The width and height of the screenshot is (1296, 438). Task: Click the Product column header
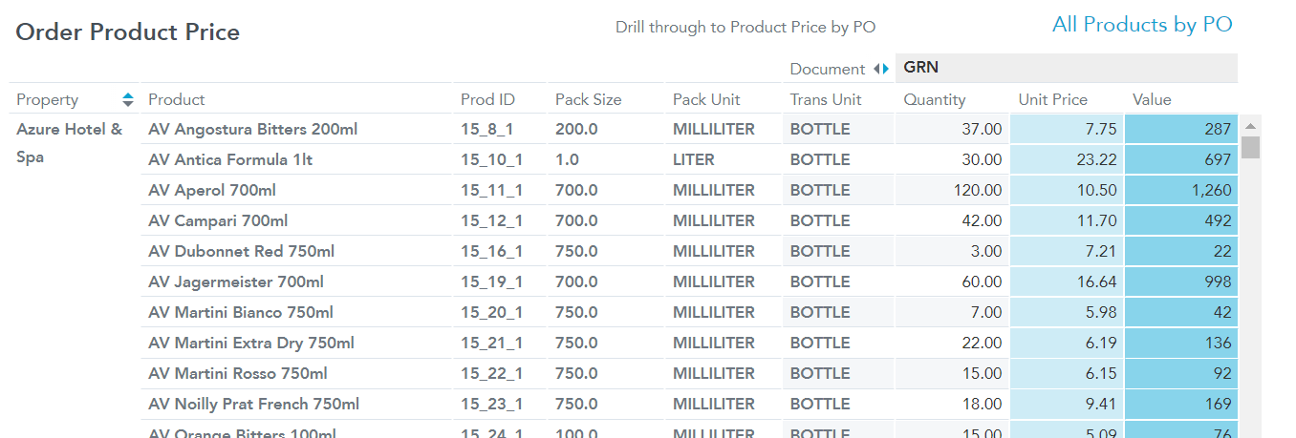point(177,99)
